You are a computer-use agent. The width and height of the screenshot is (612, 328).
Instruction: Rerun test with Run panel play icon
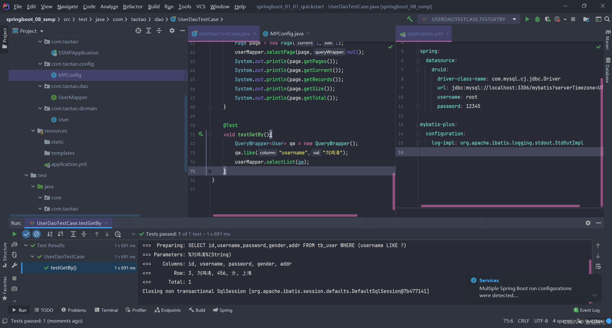coord(14,234)
